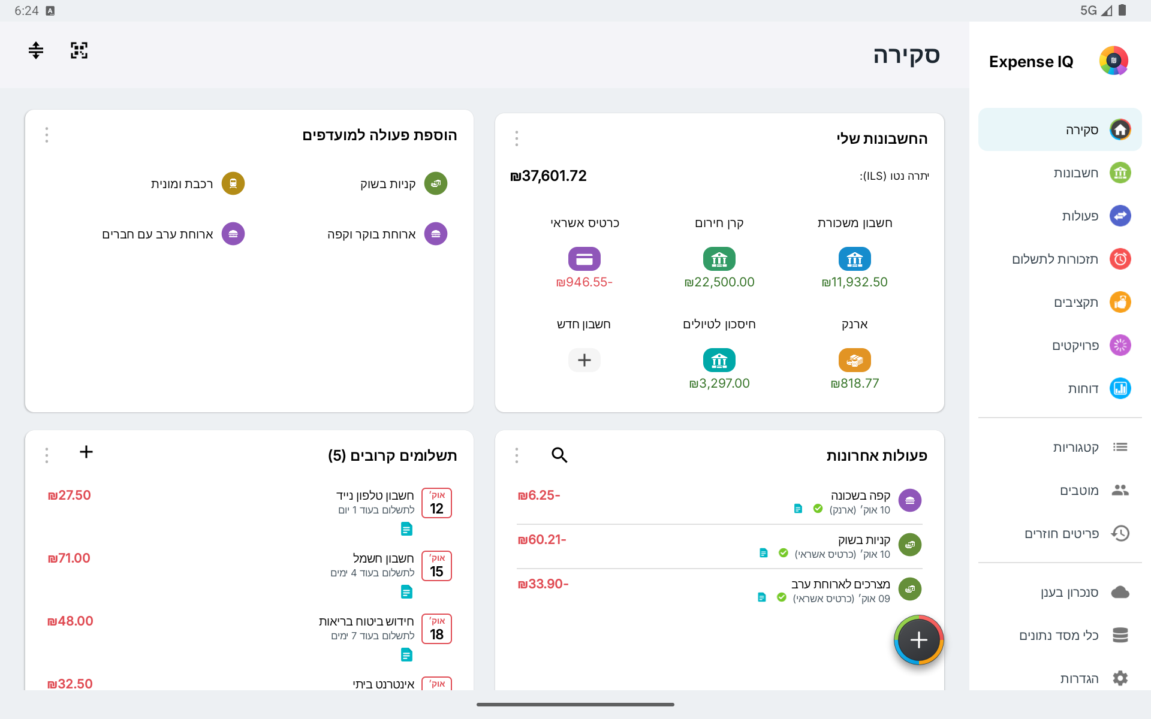This screenshot has width=1151, height=719.
Task: Select סקירה in the sidebar
Action: 1060,129
